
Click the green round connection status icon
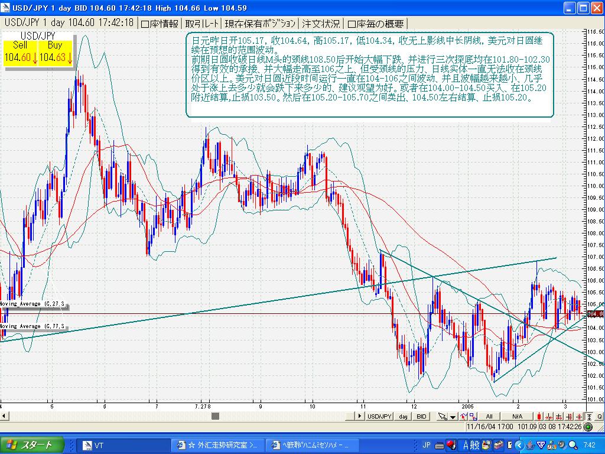(588, 426)
